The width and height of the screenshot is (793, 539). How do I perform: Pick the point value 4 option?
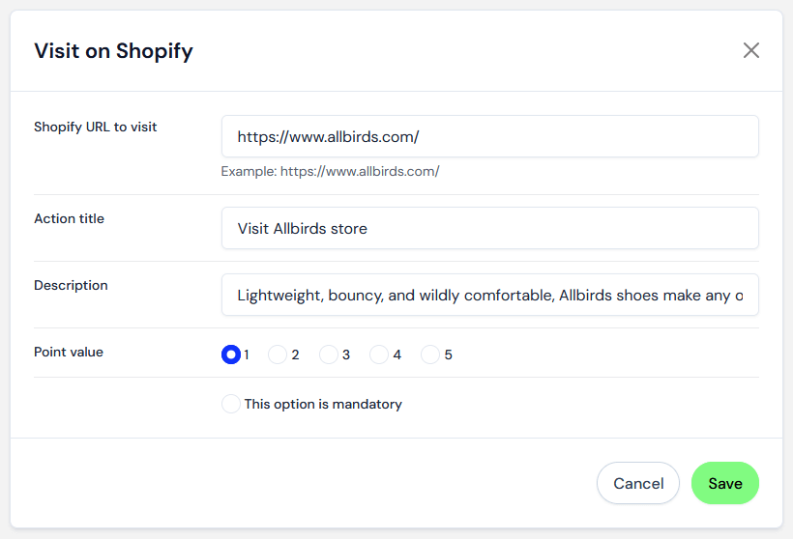coord(379,355)
